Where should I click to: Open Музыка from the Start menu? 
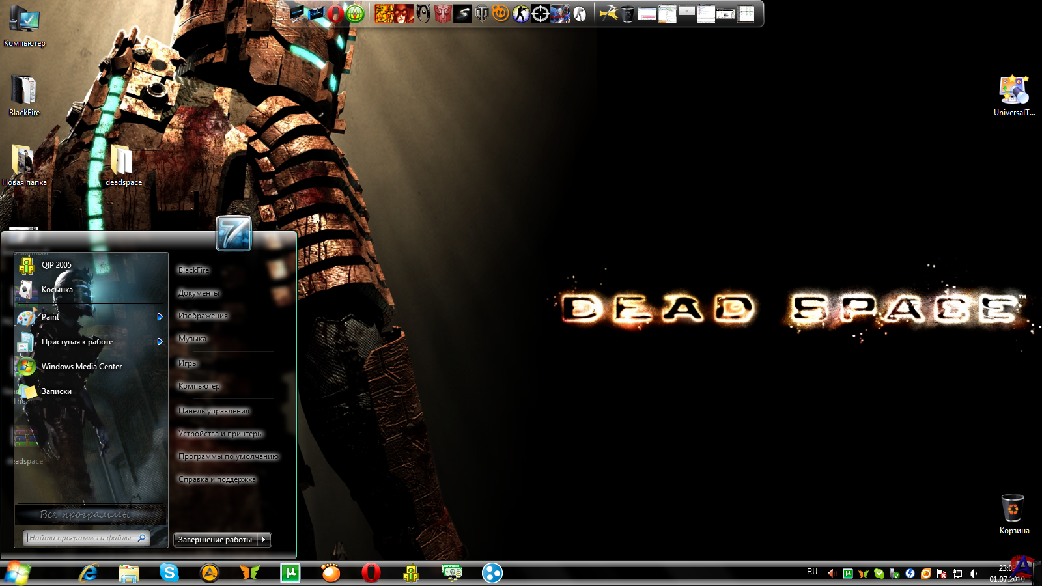point(192,339)
